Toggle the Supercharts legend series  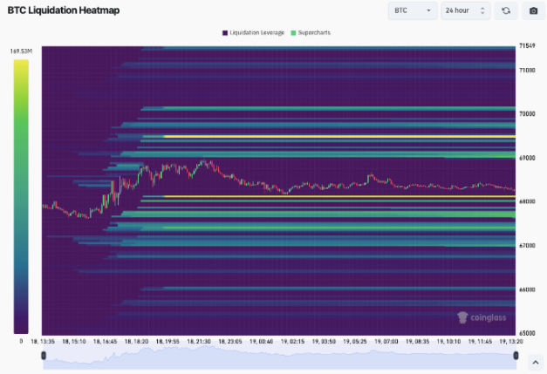pos(314,32)
